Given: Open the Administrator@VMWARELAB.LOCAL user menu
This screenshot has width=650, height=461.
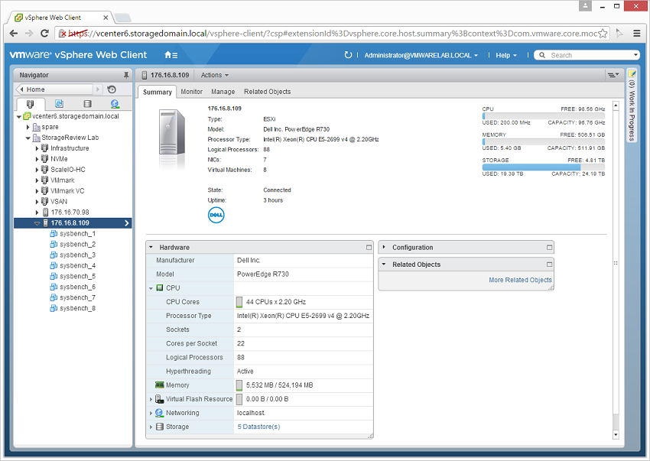Looking at the screenshot, I should 421,55.
